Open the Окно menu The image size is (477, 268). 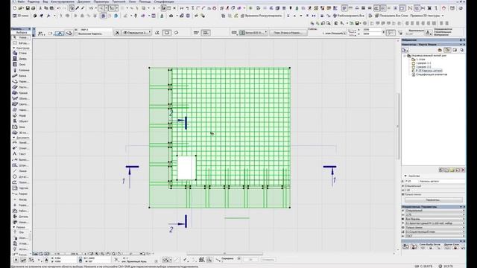point(133,1)
